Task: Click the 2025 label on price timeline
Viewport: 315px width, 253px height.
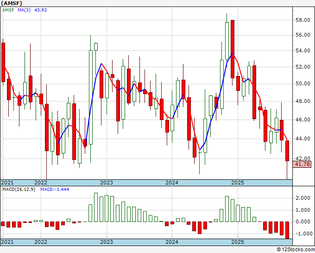Action: 238,183
